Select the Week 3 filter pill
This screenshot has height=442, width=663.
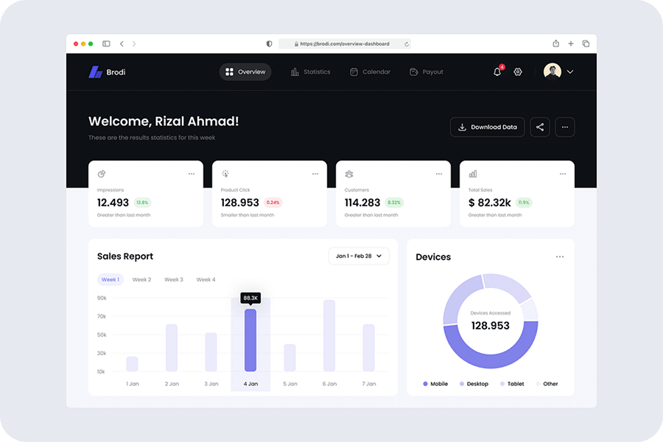(x=173, y=279)
